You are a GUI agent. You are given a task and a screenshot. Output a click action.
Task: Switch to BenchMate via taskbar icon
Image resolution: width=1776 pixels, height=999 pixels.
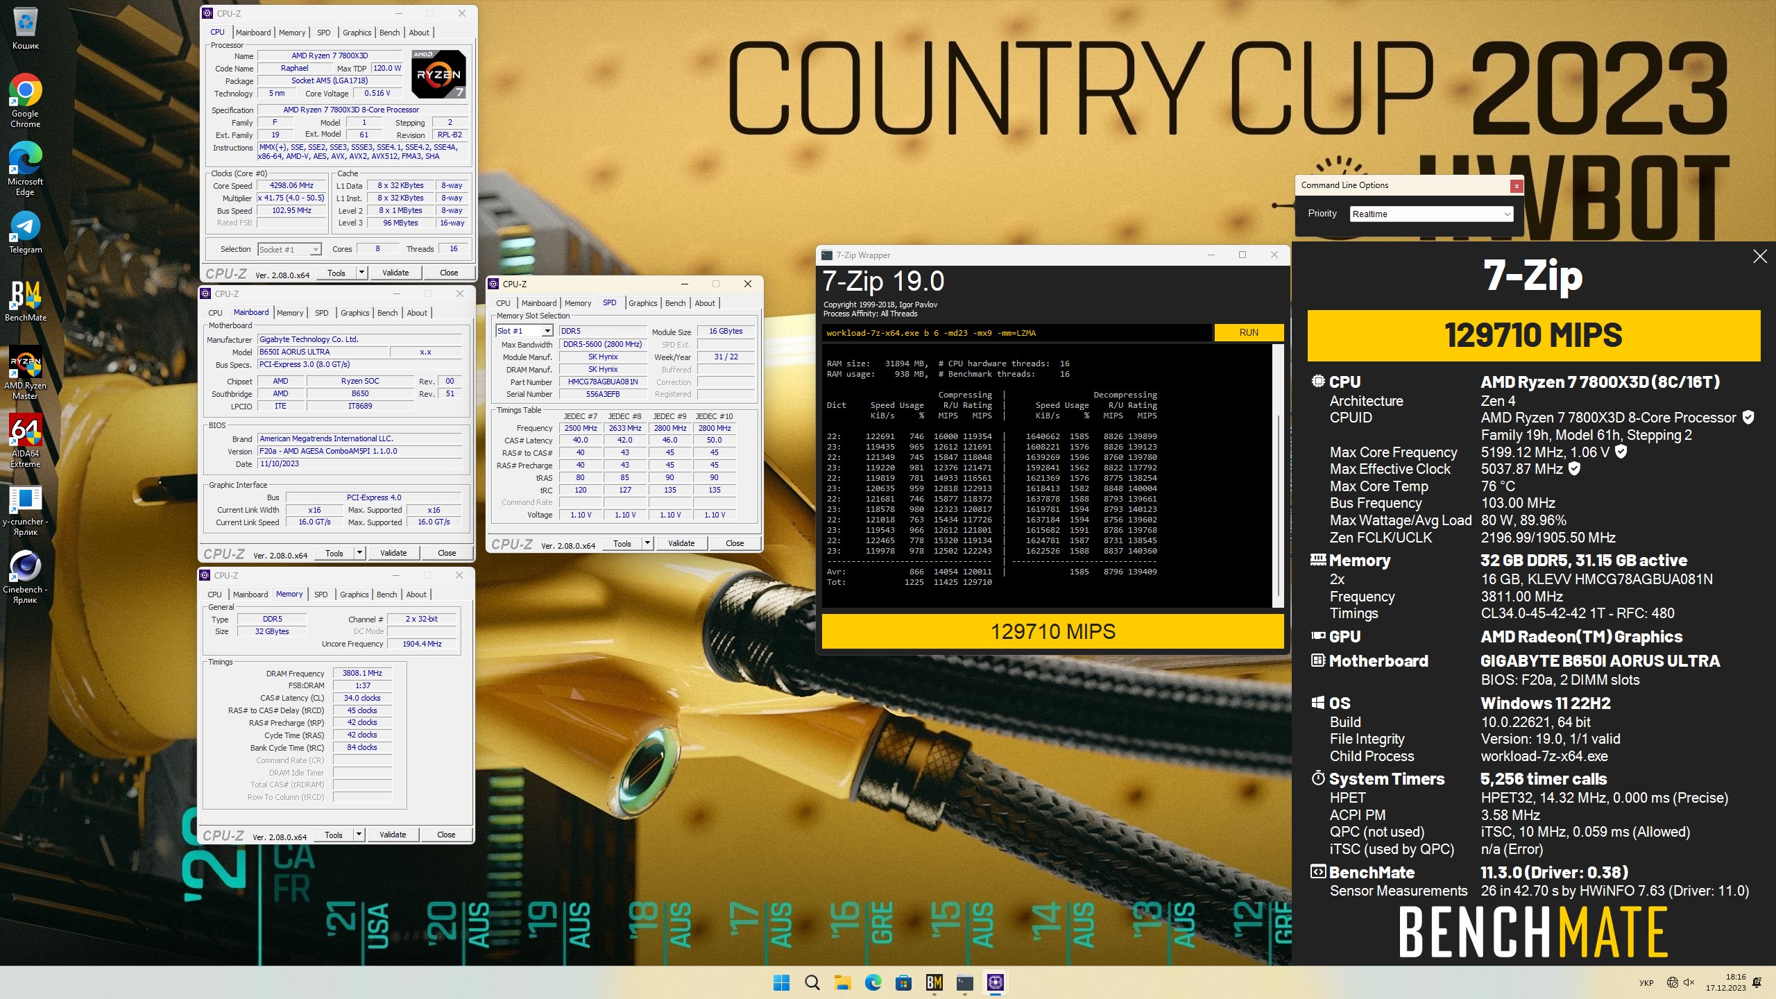[934, 982]
